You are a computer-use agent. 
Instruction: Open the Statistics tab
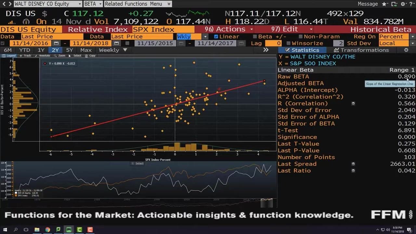pyautogui.click(x=302, y=50)
